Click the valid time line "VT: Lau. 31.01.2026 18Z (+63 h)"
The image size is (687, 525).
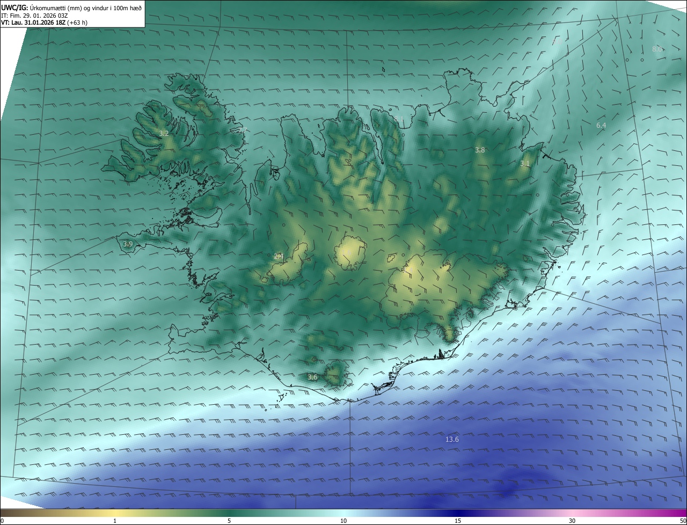pyautogui.click(x=44, y=23)
